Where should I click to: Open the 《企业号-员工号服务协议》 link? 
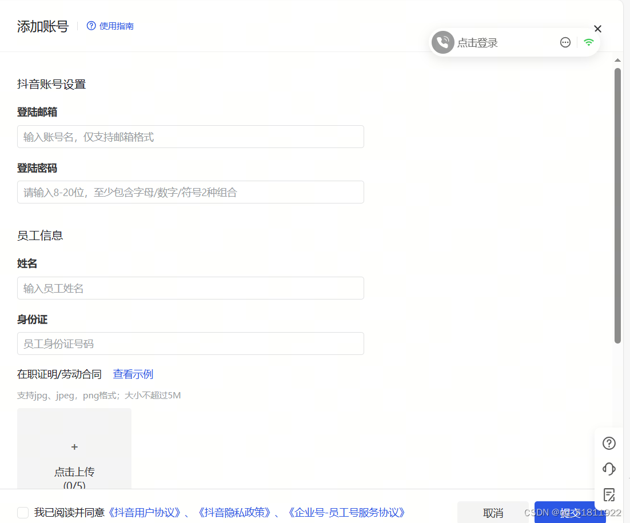click(x=346, y=513)
